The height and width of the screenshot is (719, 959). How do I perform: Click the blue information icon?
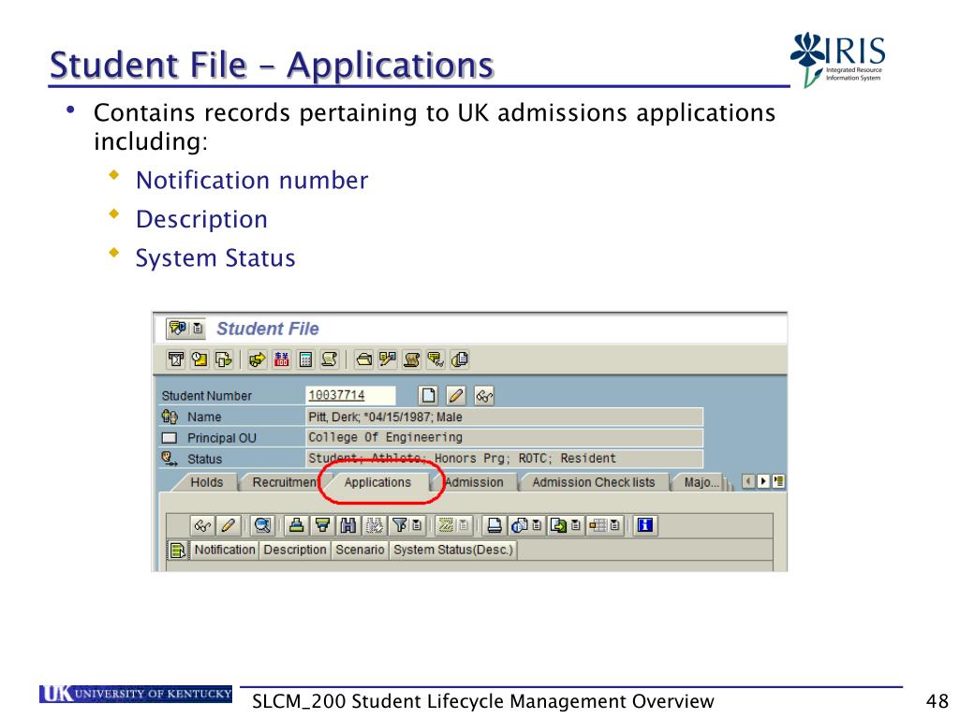point(644,525)
